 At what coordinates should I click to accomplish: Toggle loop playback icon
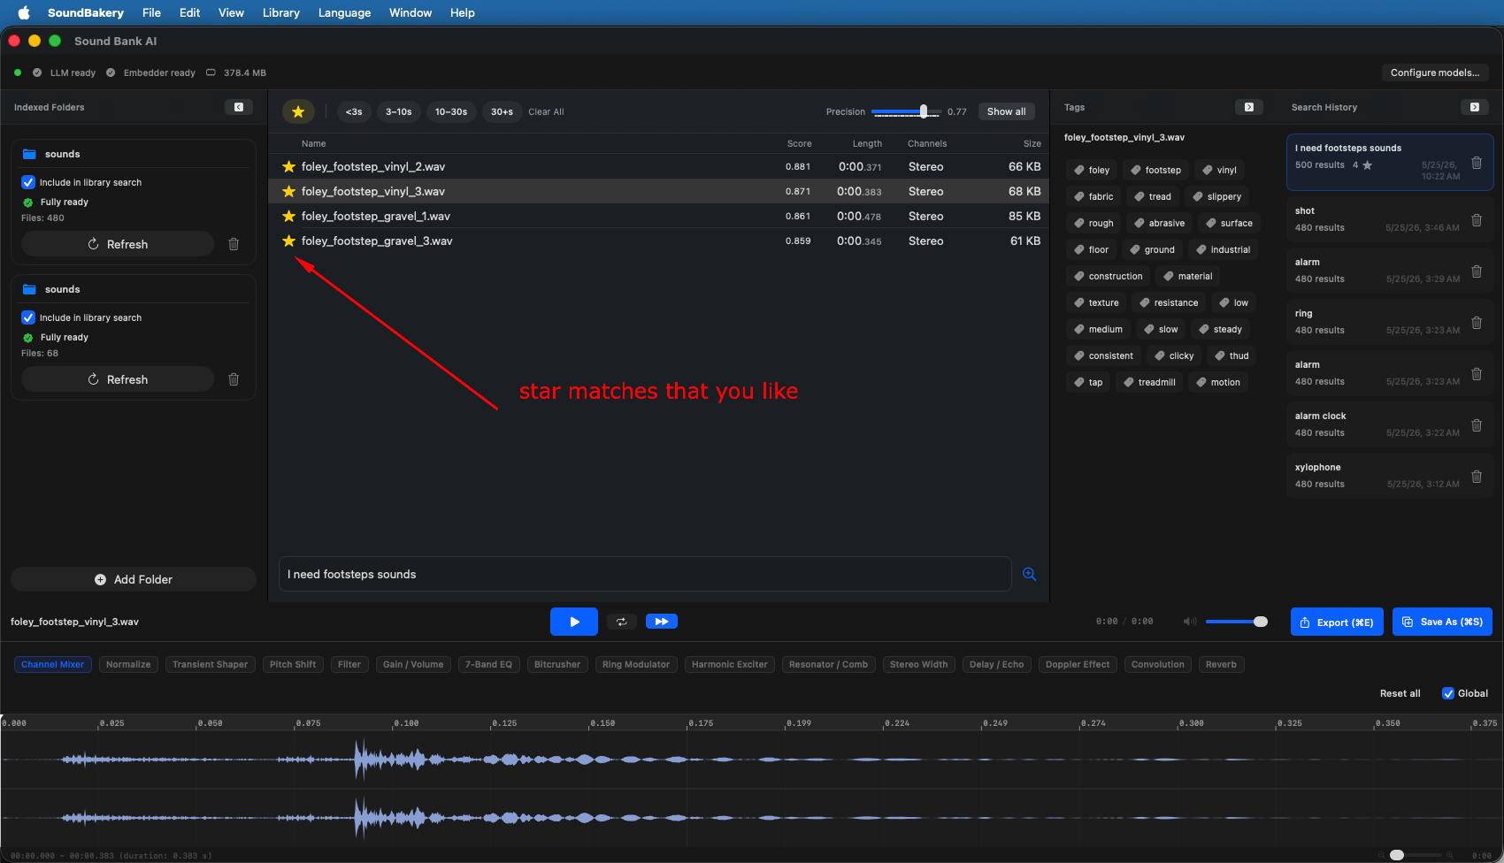[622, 622]
